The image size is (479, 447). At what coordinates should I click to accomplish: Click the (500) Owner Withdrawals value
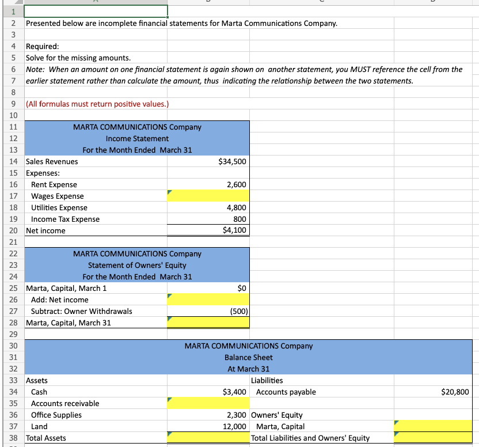(239, 311)
